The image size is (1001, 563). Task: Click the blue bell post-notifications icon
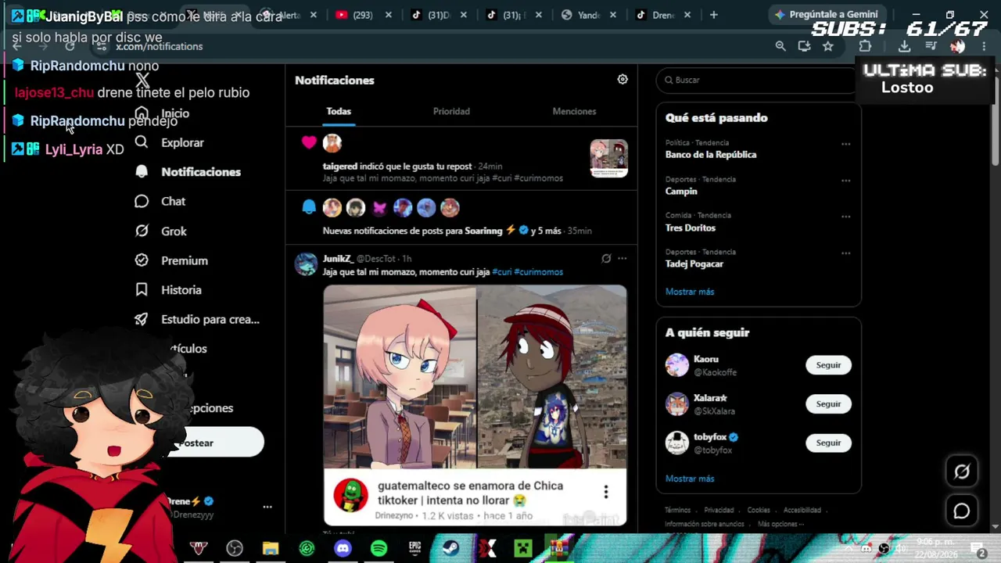click(x=309, y=207)
